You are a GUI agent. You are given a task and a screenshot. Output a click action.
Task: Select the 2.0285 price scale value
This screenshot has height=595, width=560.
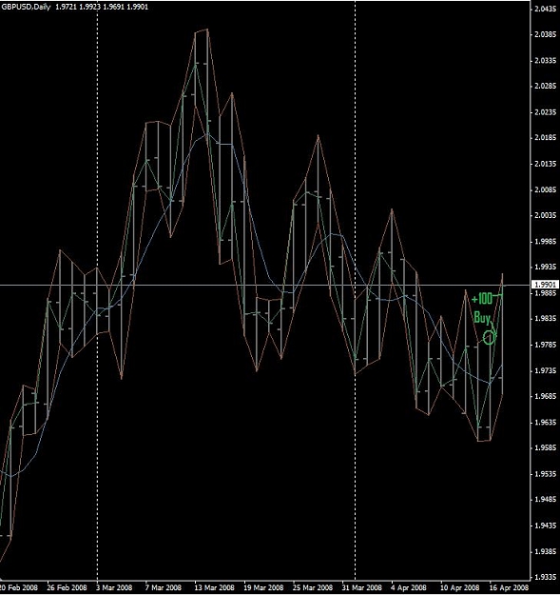[546, 86]
